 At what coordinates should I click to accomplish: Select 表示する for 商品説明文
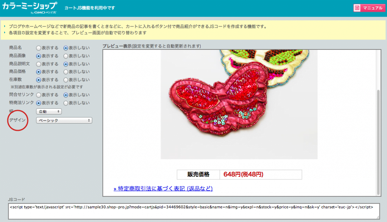(39, 64)
